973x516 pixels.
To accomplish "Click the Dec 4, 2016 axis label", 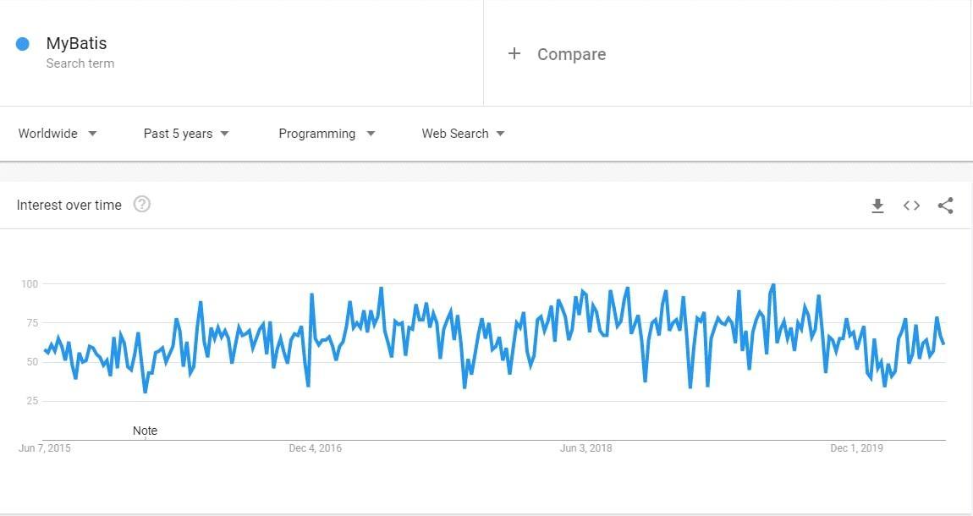I will click(x=315, y=448).
